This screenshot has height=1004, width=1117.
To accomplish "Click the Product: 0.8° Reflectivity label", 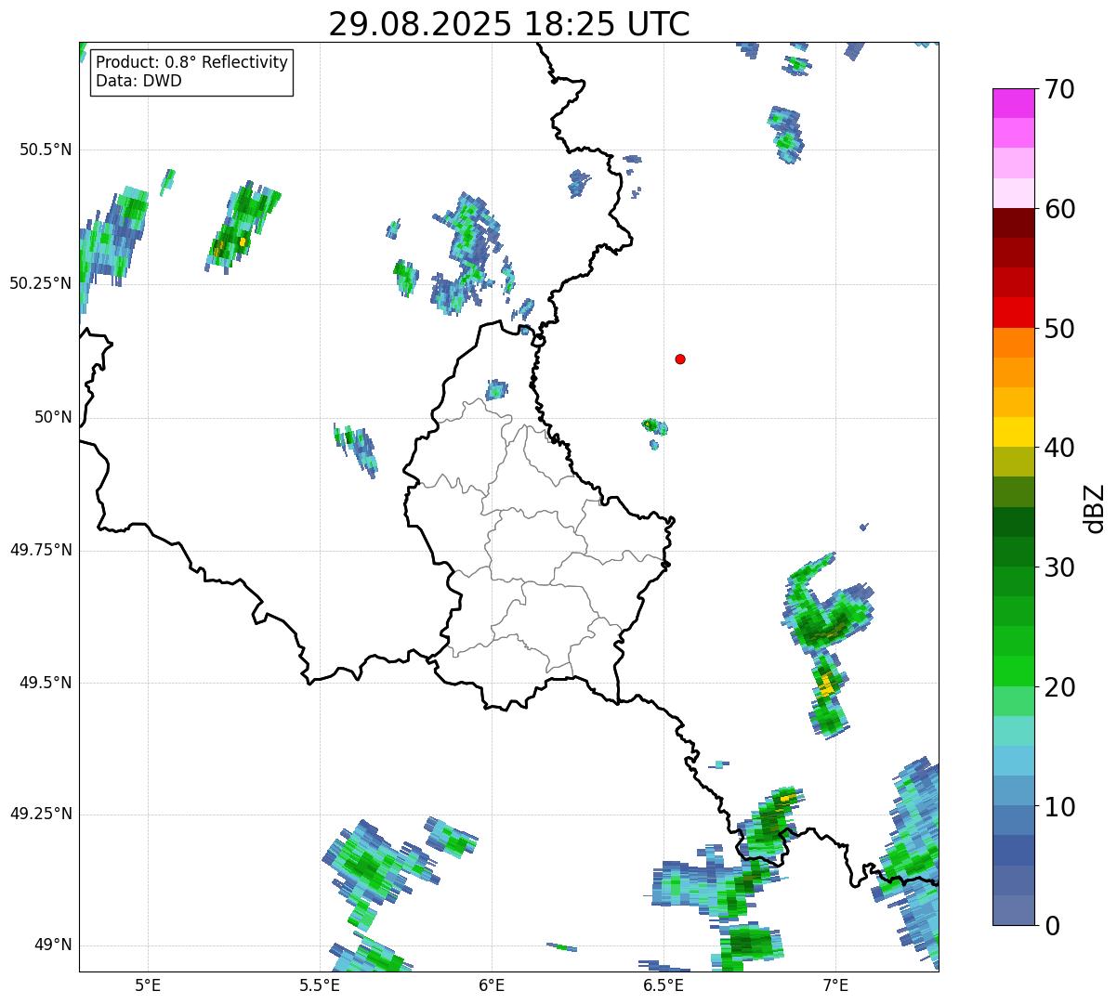I will [192, 62].
